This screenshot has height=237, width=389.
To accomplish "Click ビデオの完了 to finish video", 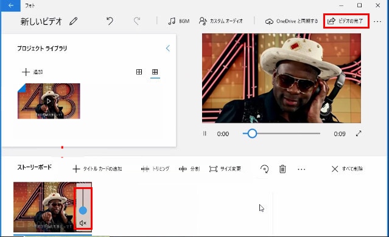I will click(x=346, y=21).
